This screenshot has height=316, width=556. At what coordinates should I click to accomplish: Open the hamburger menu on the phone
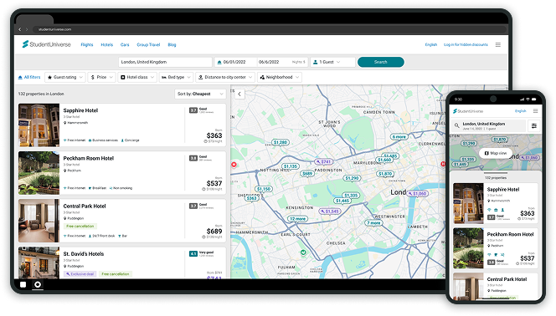point(535,111)
